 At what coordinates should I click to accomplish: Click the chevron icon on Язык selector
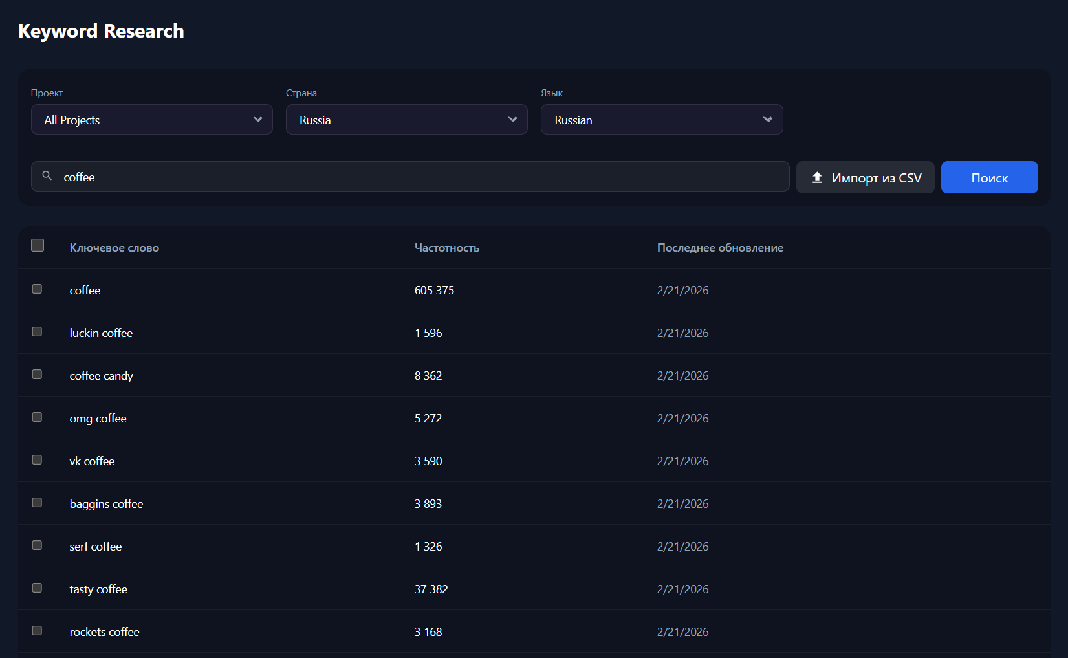(768, 119)
